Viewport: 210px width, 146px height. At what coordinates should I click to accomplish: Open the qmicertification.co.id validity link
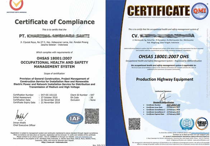200,133
